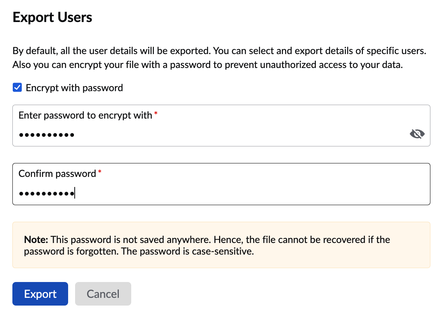Click the "Also you can encrypt your file" line
The image size is (442, 316).
tap(207, 65)
